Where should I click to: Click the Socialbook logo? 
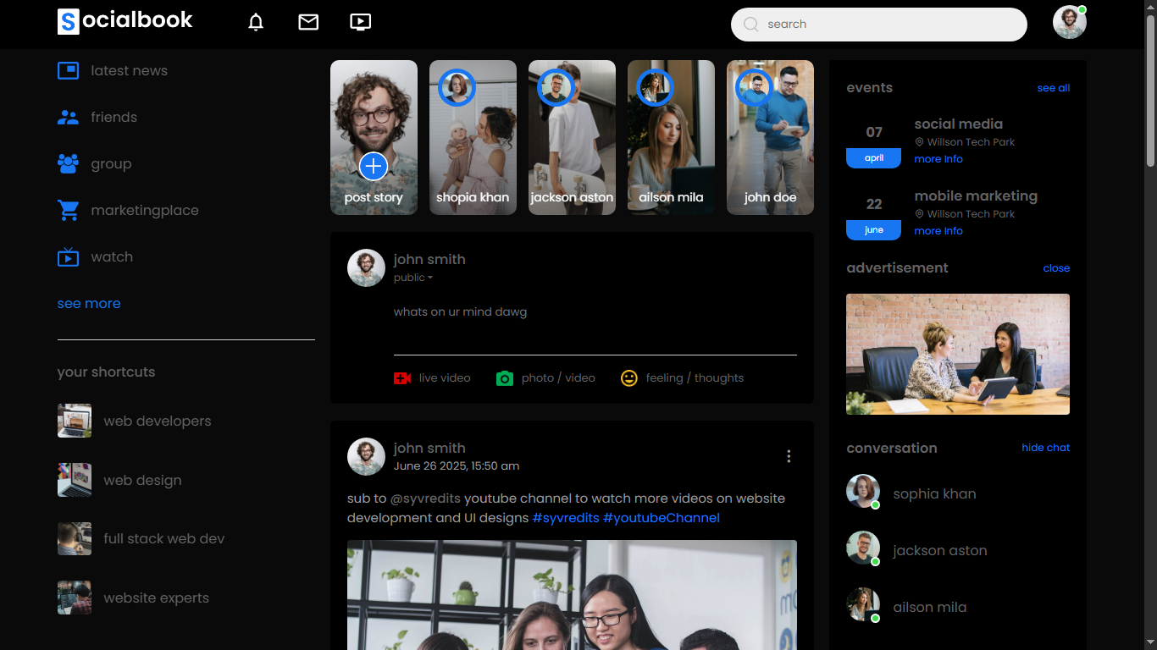click(x=125, y=21)
